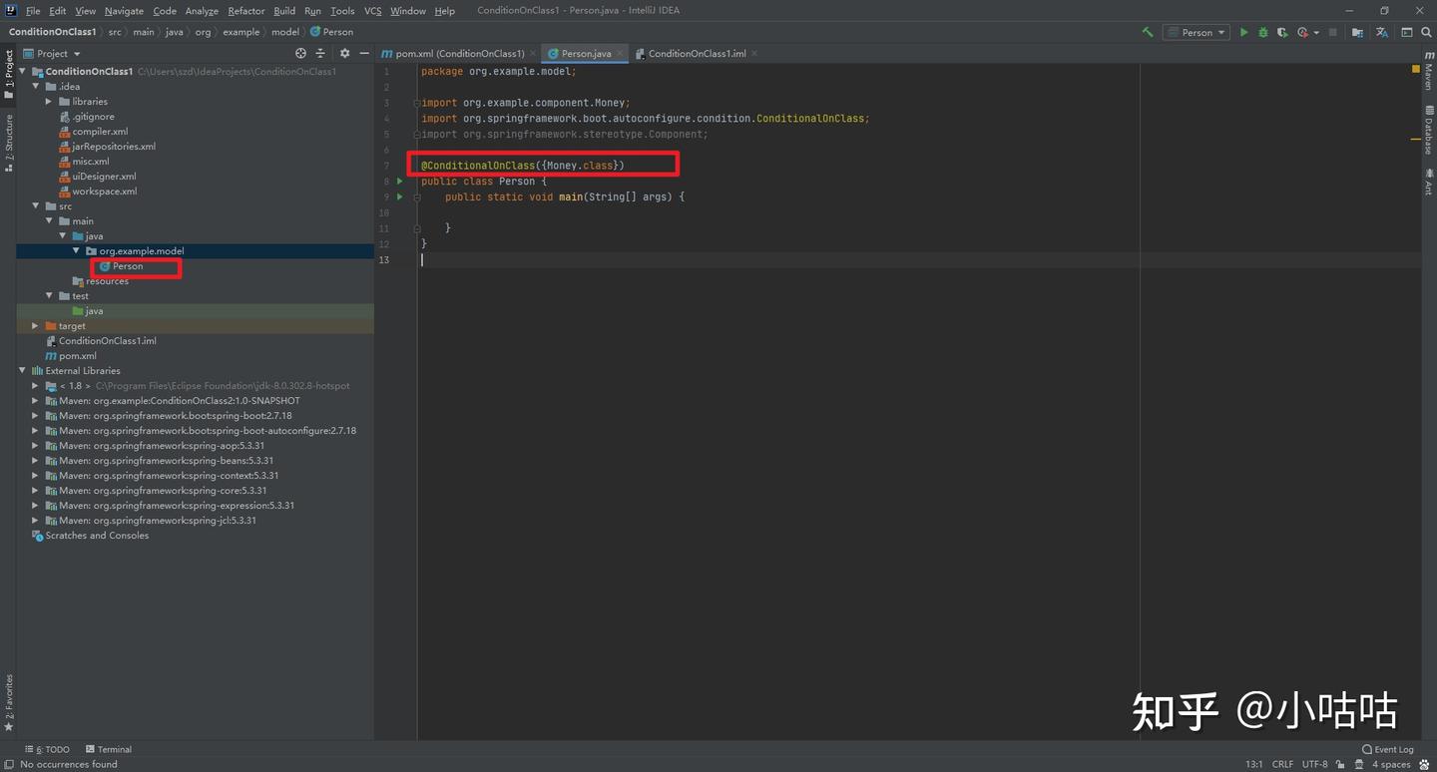Click the yellow warning stripe marker in the editor's right gutter
Screen dimensions: 1437x772
(1415, 139)
